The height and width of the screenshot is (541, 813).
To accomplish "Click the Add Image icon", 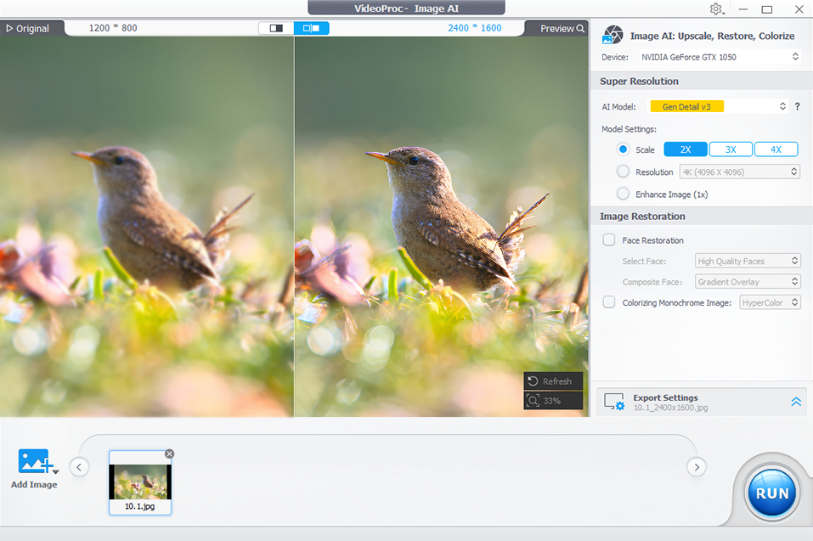I will tap(35, 463).
